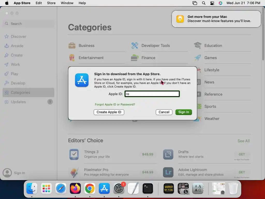265x199 pixels.
Task: Open Firefox from the Dock
Action: tap(75, 188)
